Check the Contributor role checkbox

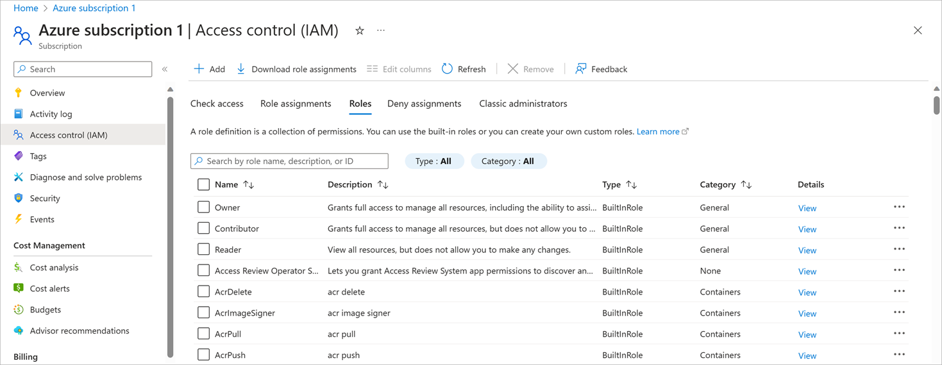pos(204,228)
